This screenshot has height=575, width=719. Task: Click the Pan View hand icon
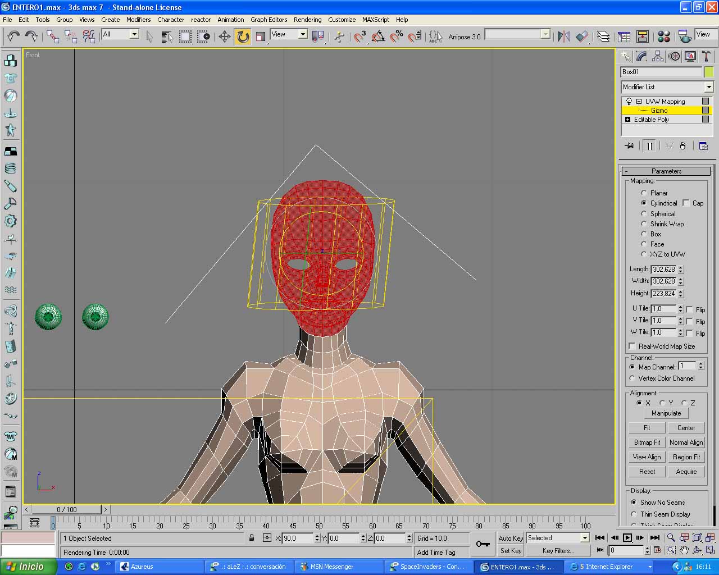pos(684,550)
